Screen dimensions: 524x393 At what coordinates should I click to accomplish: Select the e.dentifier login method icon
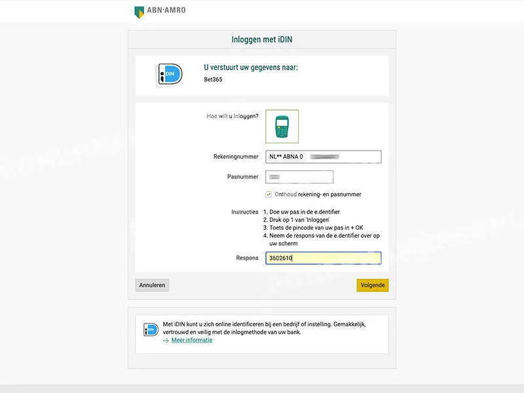click(x=282, y=126)
